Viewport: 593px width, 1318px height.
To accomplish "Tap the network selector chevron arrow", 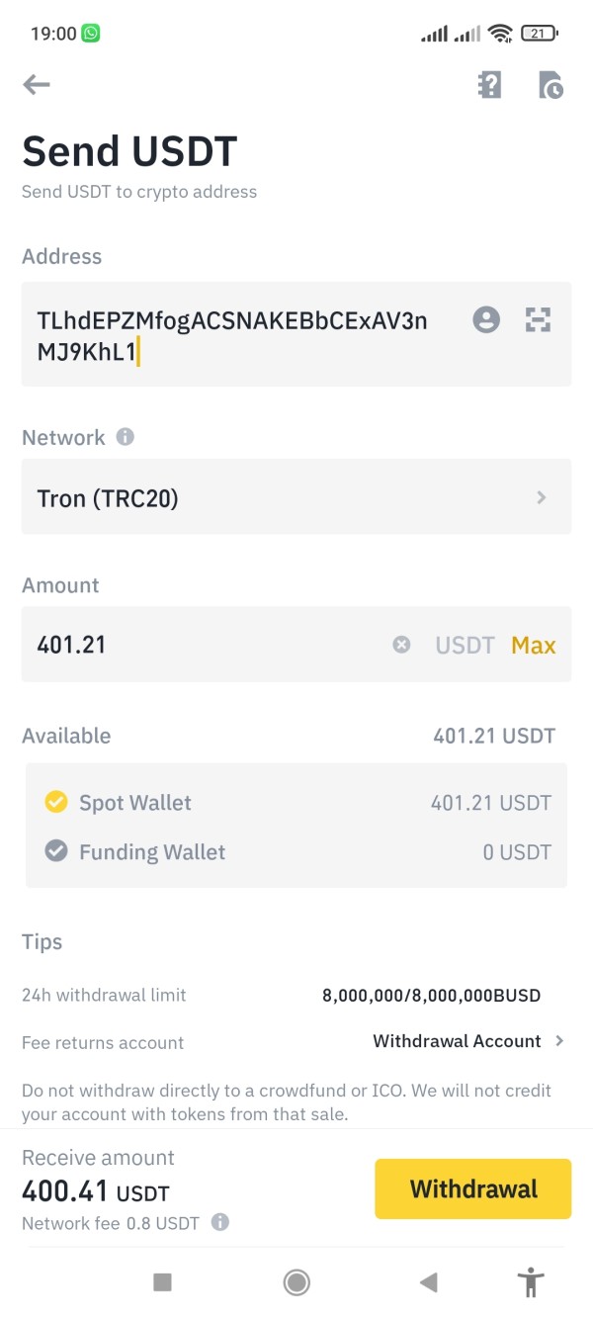I will (x=542, y=497).
